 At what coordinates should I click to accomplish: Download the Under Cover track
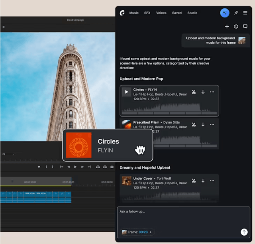[x=203, y=181]
